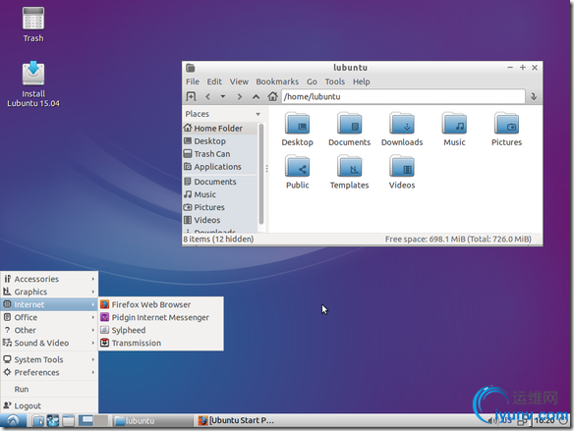Viewport: 574px width, 431px height.
Task: Open the View menu
Action: (239, 81)
